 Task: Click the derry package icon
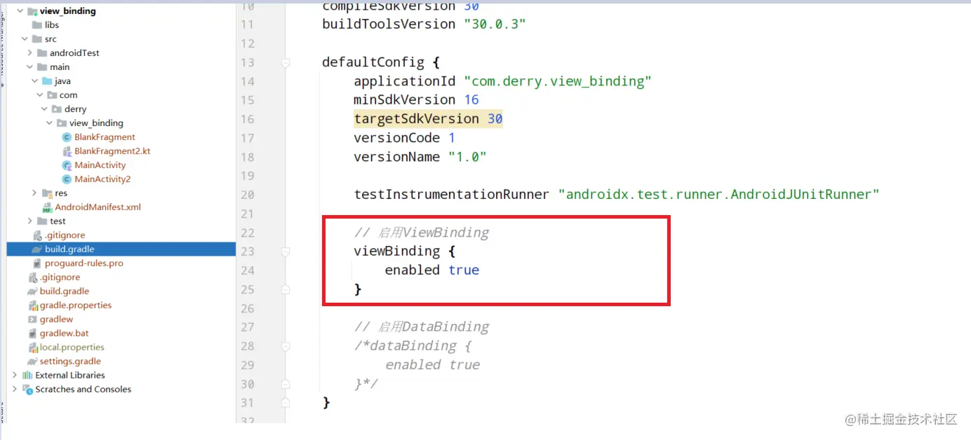point(57,109)
